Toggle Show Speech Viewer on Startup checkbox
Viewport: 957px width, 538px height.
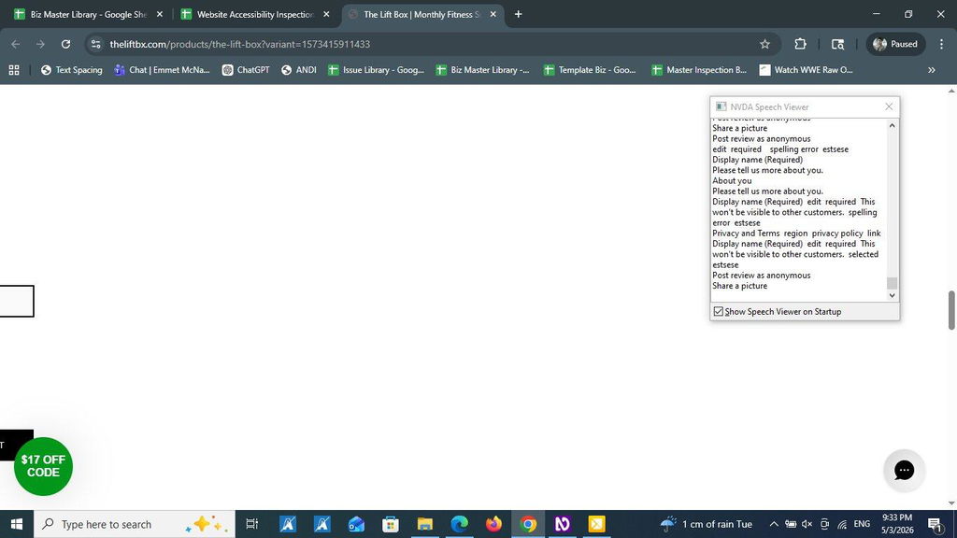[719, 312]
